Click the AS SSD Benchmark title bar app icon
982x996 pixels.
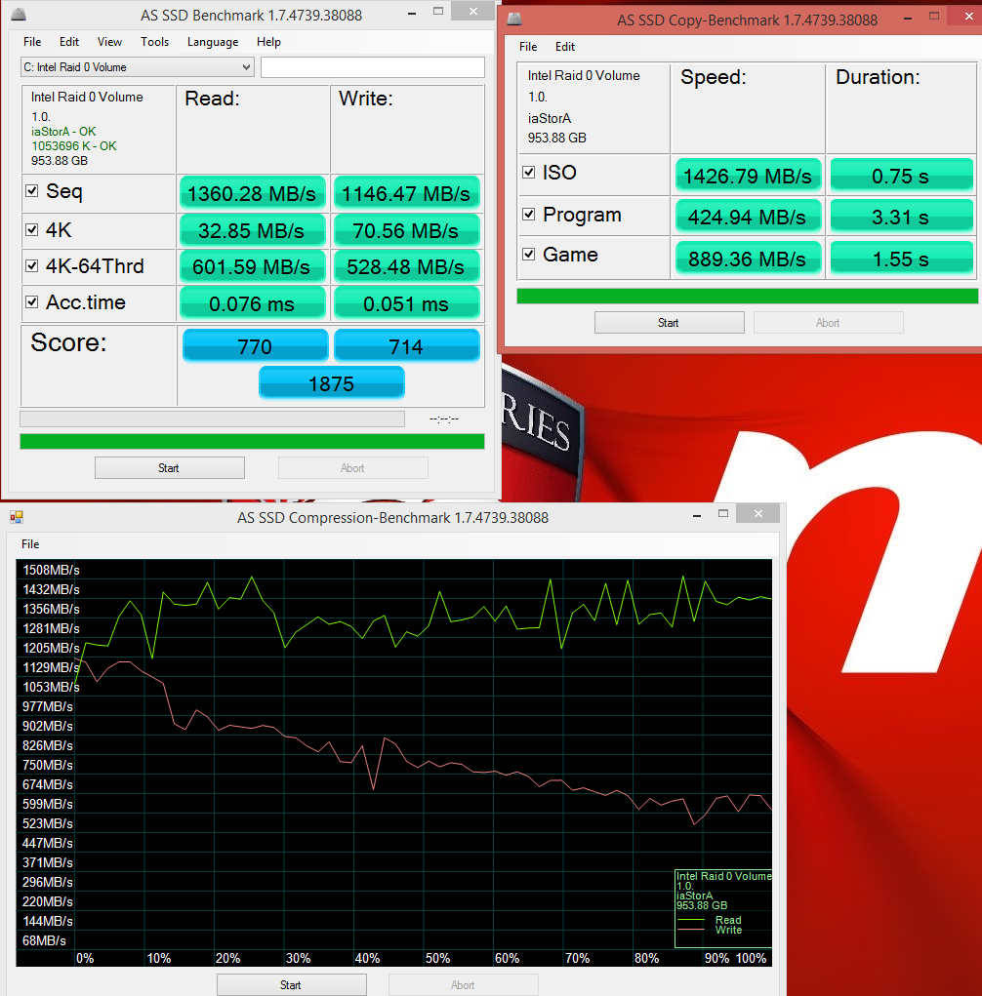click(20, 14)
